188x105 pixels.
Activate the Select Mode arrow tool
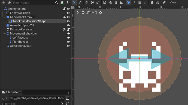click(x=74, y=2)
